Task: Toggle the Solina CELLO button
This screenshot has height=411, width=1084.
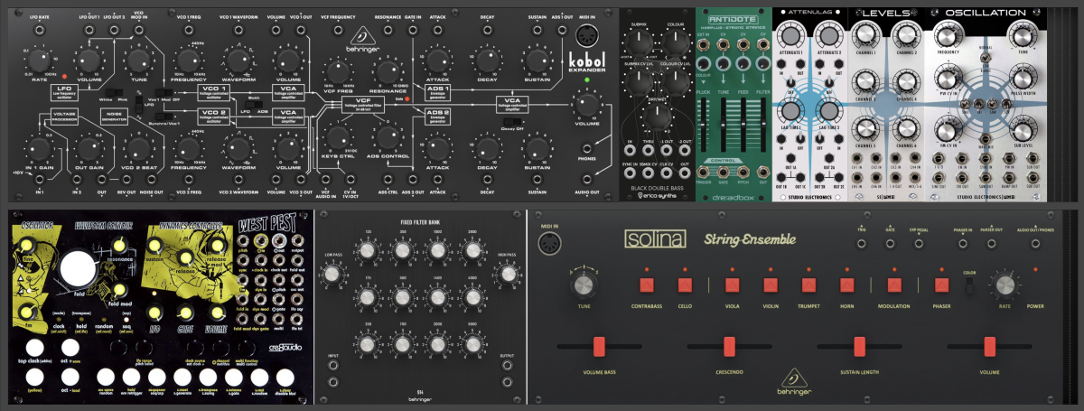Action: (687, 285)
